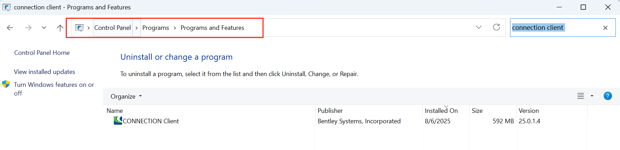Viewport: 620px width, 150px height.
Task: Open the recent locations dropdown
Action: 44,28
